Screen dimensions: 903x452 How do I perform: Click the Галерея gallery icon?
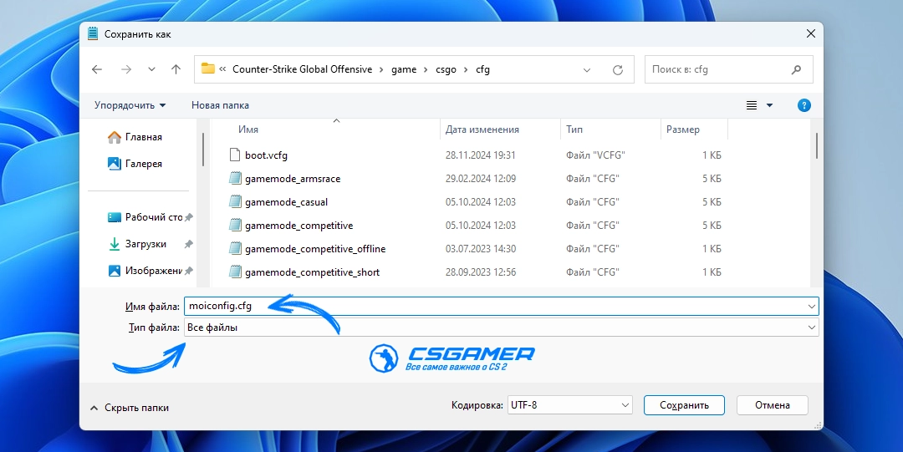[x=115, y=164]
